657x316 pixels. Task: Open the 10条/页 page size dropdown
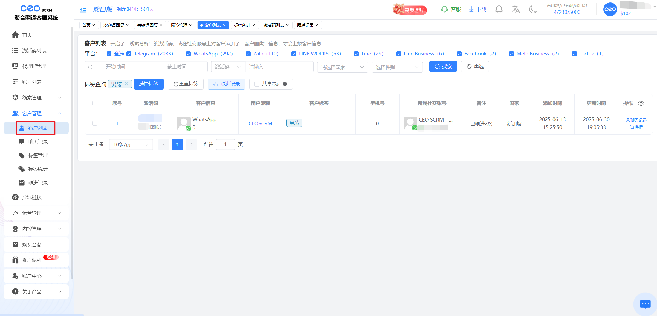tap(131, 144)
